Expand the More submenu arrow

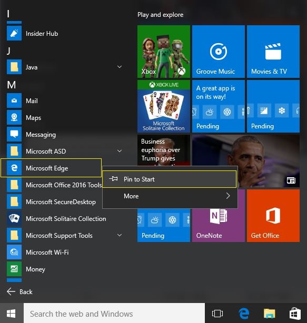(228, 196)
